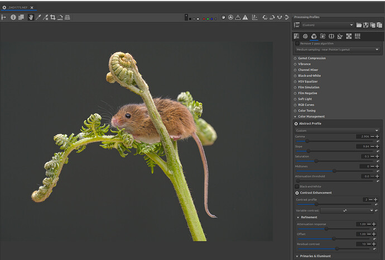Save the current processing profile
The width and height of the screenshot is (385, 260).
pos(365,25)
